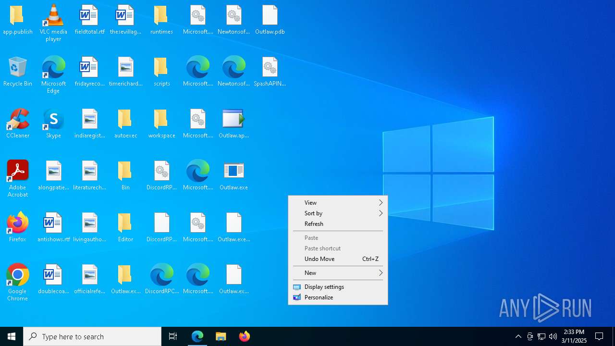615x346 pixels.
Task: Select the Newtonsof... file with Edge icon
Action: coord(234,72)
